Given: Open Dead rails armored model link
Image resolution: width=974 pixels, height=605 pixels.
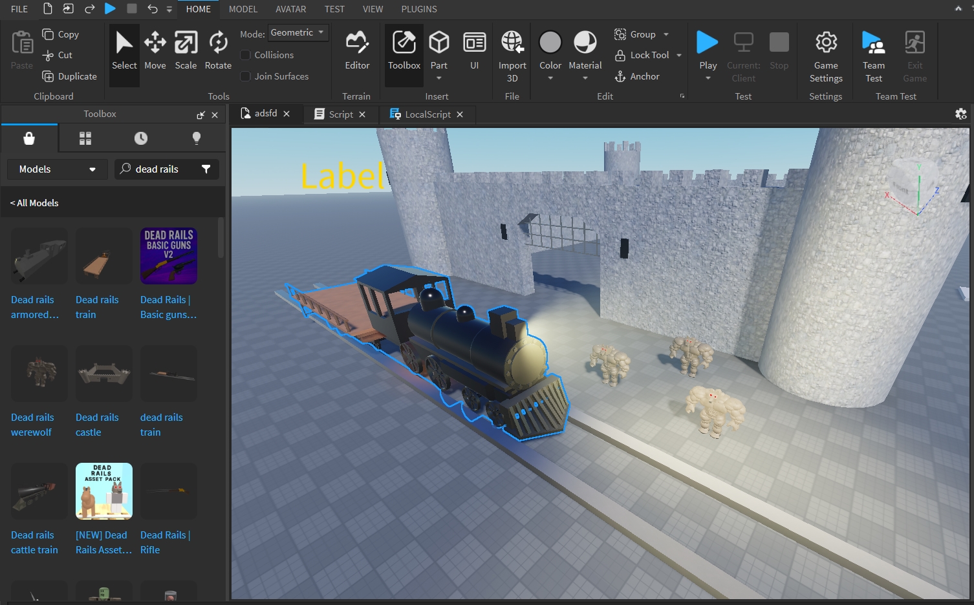Looking at the screenshot, I should 34,307.
